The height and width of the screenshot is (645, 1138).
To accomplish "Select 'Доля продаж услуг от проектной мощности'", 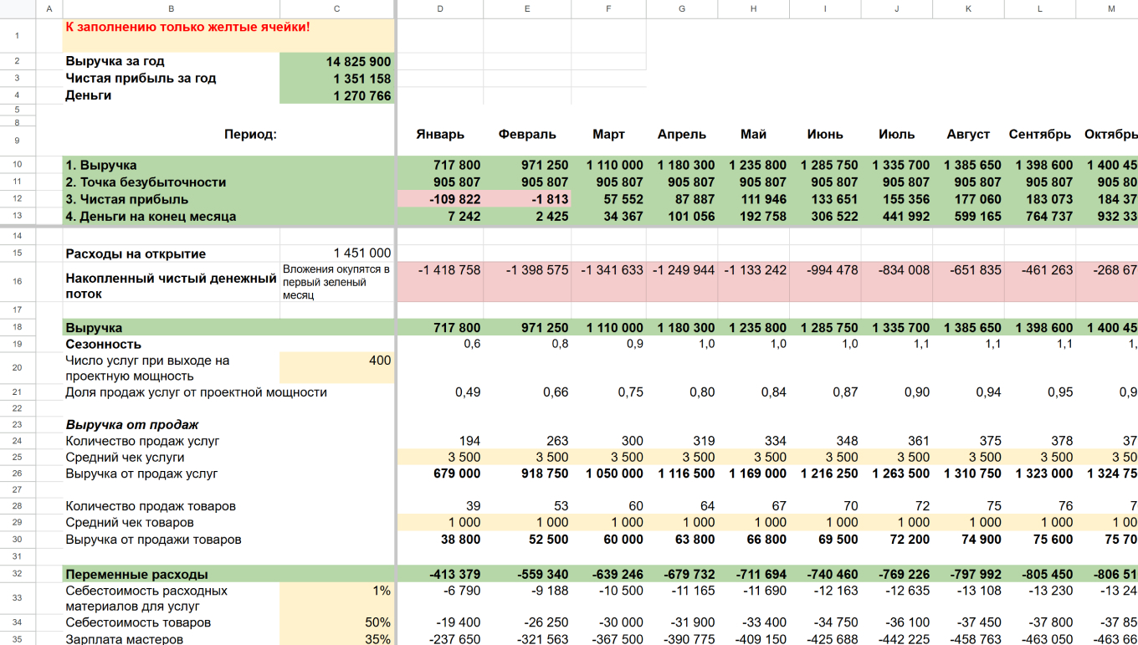I will click(x=196, y=392).
